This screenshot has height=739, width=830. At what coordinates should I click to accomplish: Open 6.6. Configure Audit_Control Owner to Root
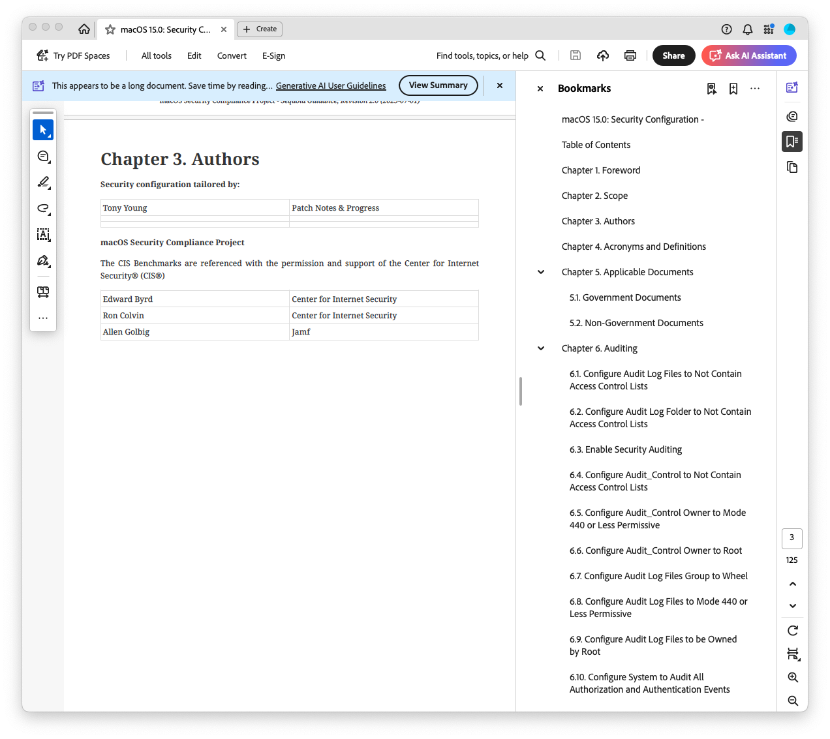click(656, 550)
